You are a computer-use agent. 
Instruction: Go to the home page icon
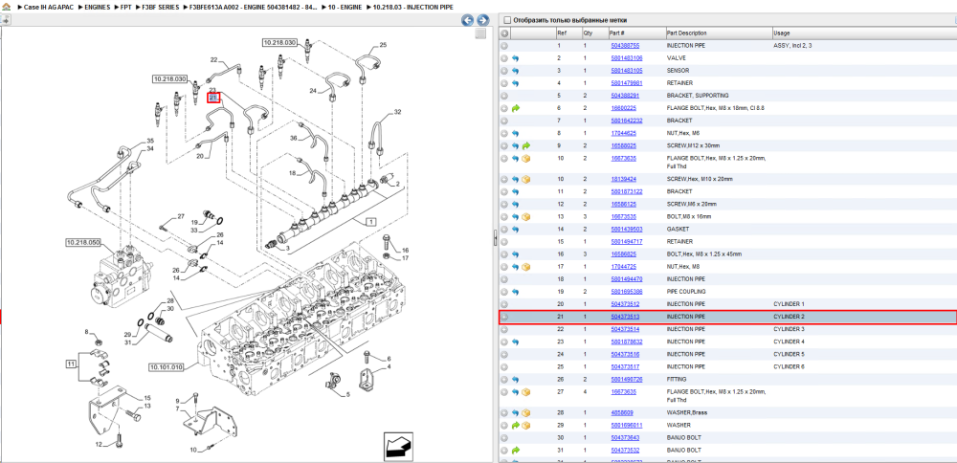coord(7,8)
